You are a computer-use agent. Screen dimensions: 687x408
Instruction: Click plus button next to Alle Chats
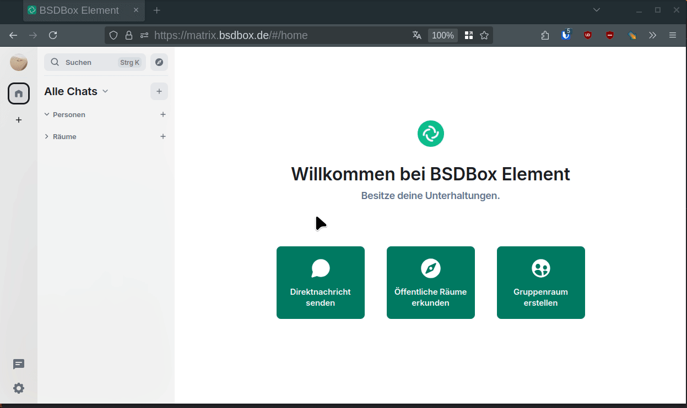click(159, 91)
